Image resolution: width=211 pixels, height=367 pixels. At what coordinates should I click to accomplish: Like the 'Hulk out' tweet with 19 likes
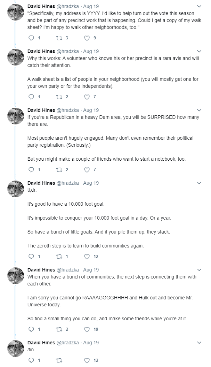87,329
